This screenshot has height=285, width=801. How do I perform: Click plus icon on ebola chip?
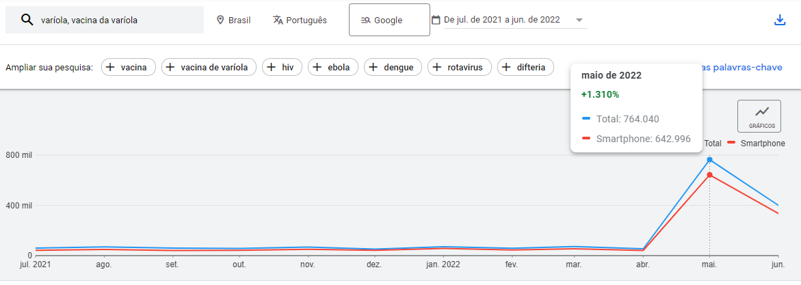pos(317,67)
